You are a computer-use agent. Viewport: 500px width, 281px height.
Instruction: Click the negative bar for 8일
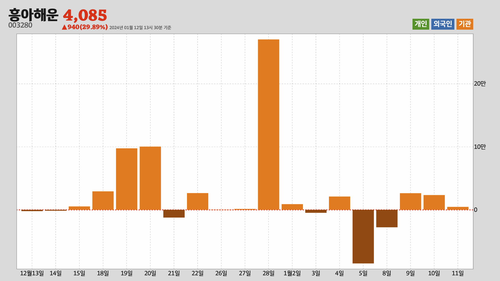click(387, 219)
